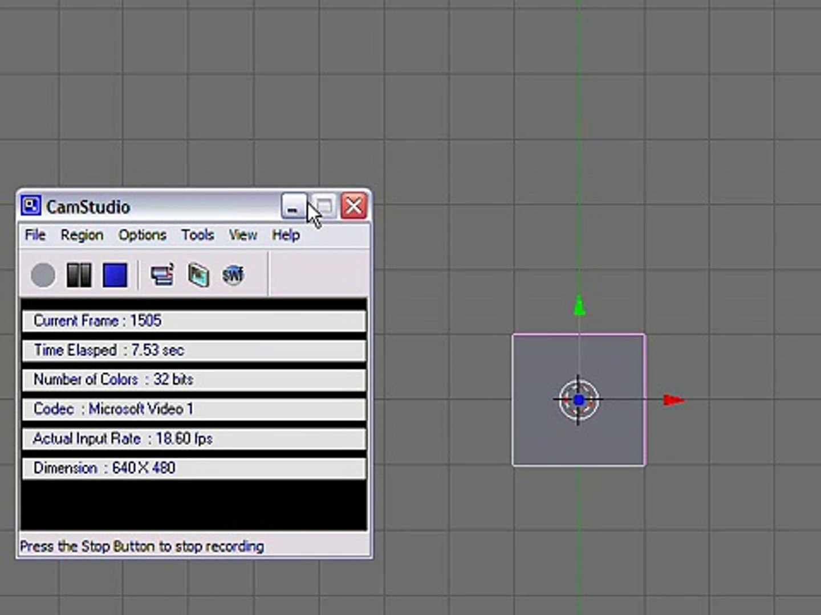Stop recording with the blue Stop button

115,276
